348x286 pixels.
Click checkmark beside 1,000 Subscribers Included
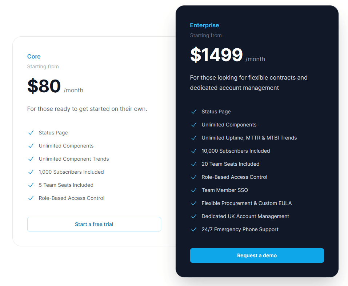(x=31, y=172)
